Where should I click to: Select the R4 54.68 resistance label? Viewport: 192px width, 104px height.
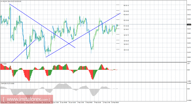[x=126, y=11]
